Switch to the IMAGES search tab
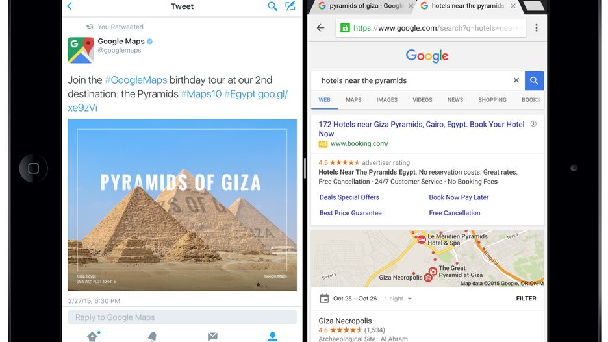608x342 pixels. coord(387,100)
